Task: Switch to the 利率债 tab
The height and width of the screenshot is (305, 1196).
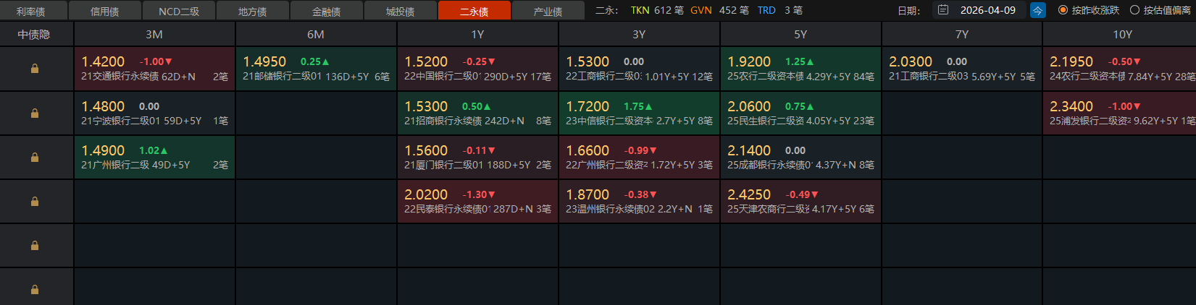Action: (31, 11)
